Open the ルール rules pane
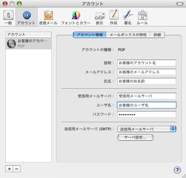This screenshot has width=186, height=178. [x=142, y=17]
